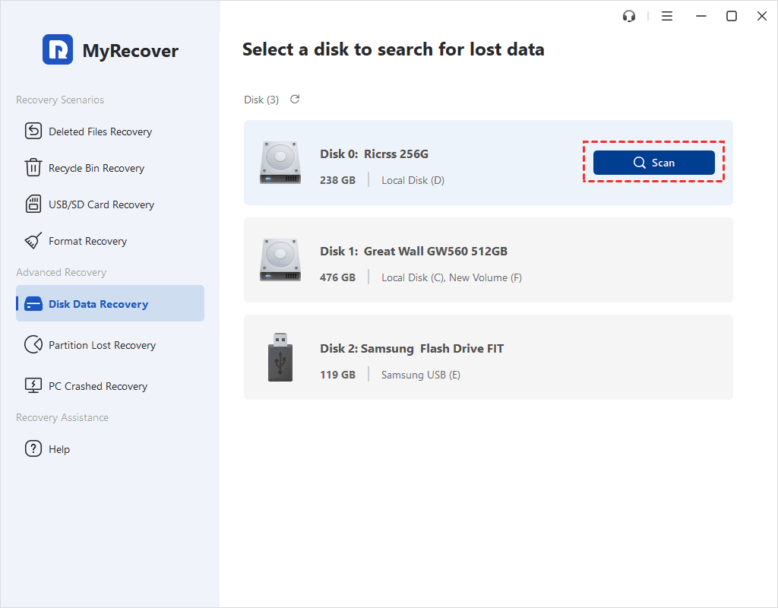Click Samsung USB (E) label

[420, 374]
